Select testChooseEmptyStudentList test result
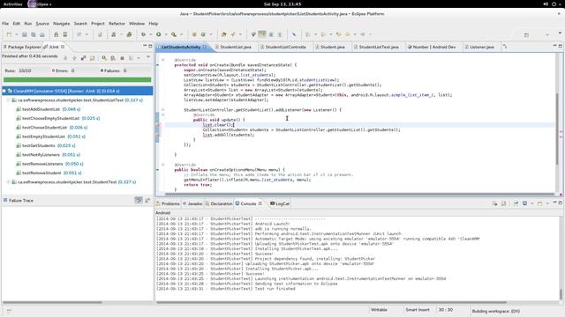 (x=58, y=118)
